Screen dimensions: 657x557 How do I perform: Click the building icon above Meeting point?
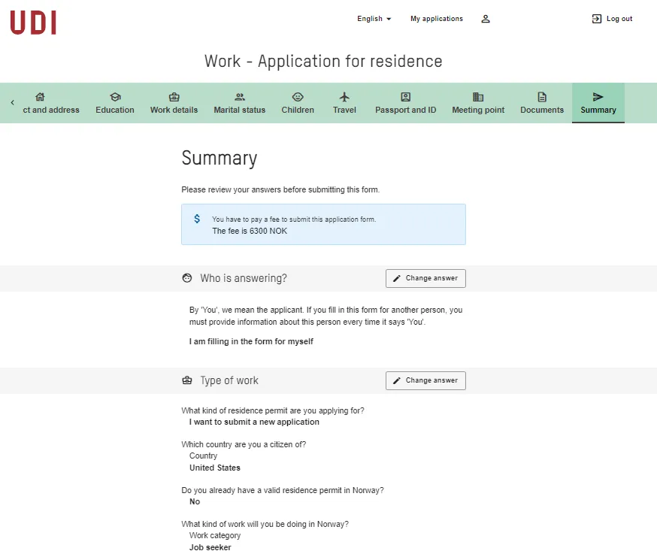(478, 97)
